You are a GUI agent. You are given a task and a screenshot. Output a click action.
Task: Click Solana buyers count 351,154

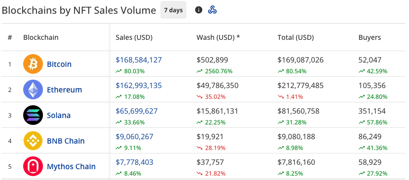[372, 111]
